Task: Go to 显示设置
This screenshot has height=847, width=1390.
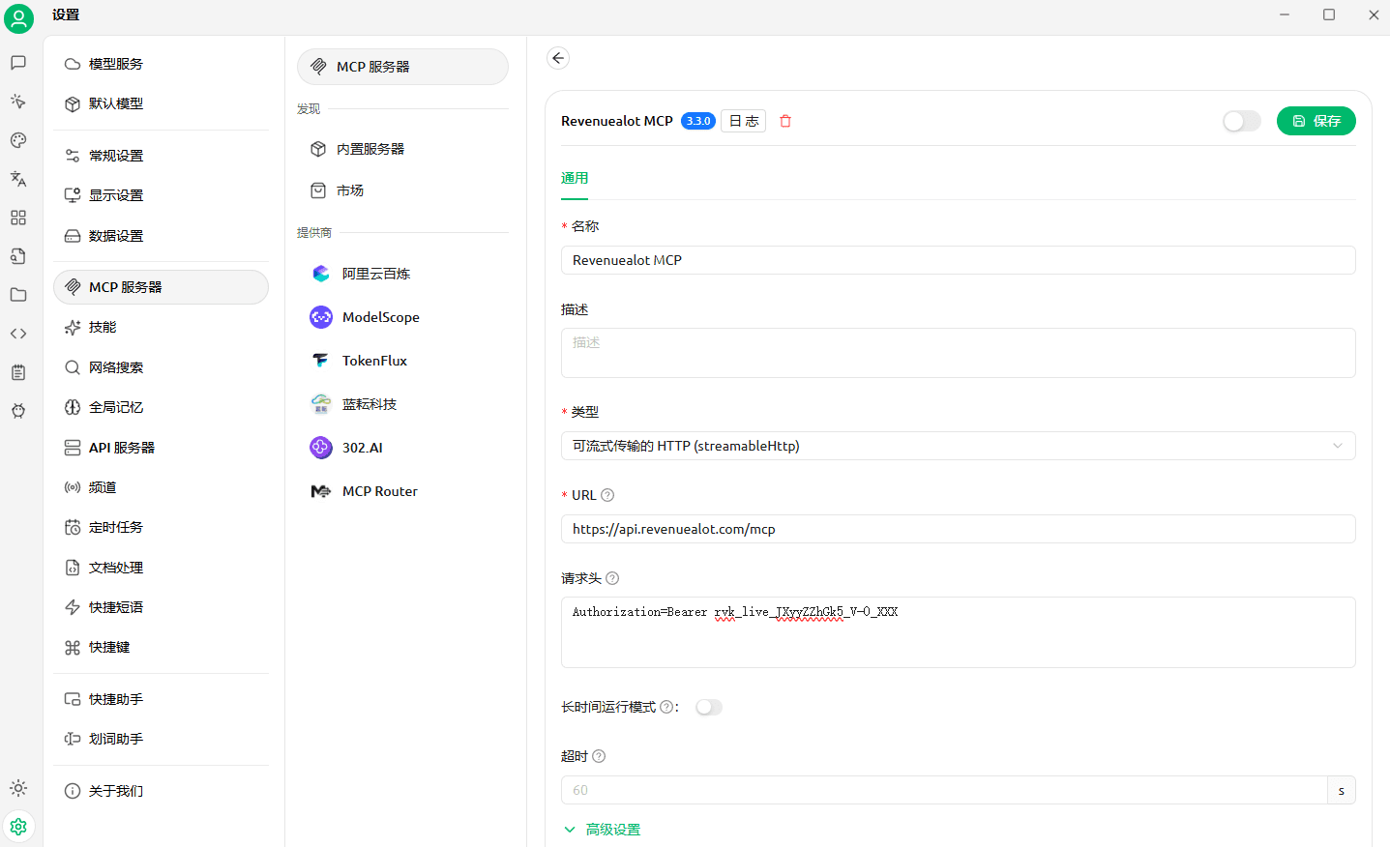Action: click(161, 195)
